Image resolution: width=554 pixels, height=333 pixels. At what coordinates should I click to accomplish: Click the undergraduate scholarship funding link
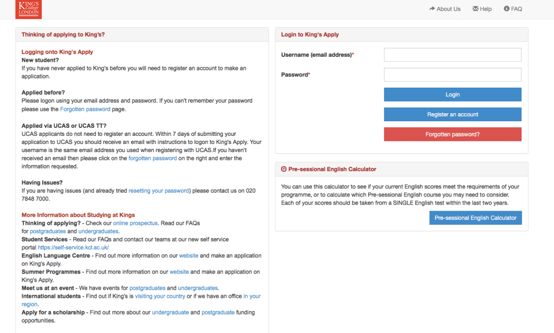[170, 312]
